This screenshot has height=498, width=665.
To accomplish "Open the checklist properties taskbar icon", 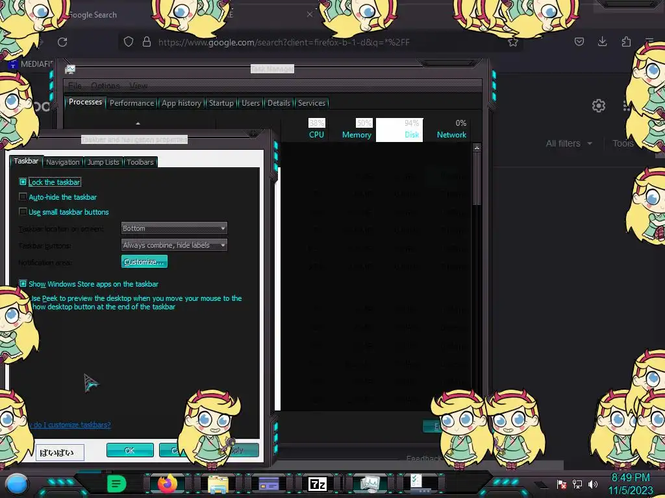I will coord(419,483).
